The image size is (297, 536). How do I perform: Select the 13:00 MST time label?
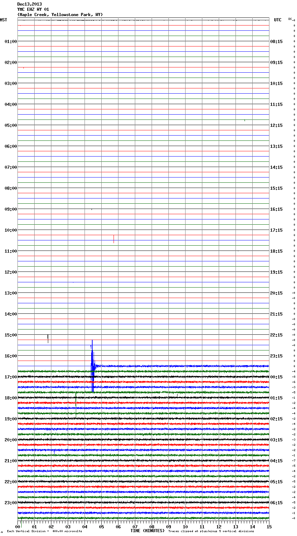tap(11, 293)
